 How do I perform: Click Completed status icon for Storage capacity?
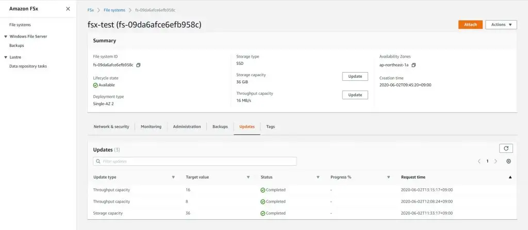[262, 213]
